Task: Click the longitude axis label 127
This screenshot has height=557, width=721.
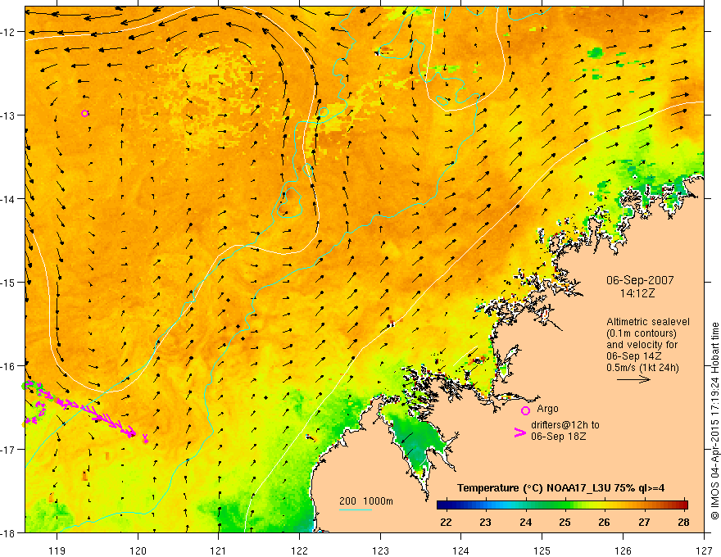Action: pyautogui.click(x=704, y=550)
